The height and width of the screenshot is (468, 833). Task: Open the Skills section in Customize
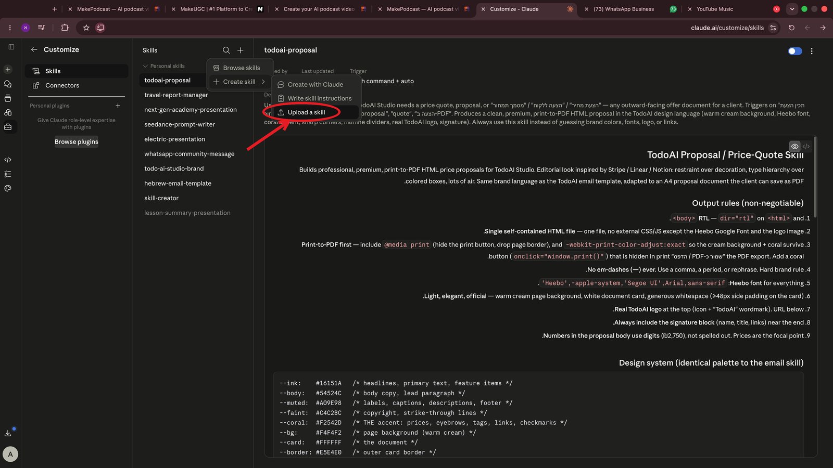[76, 71]
